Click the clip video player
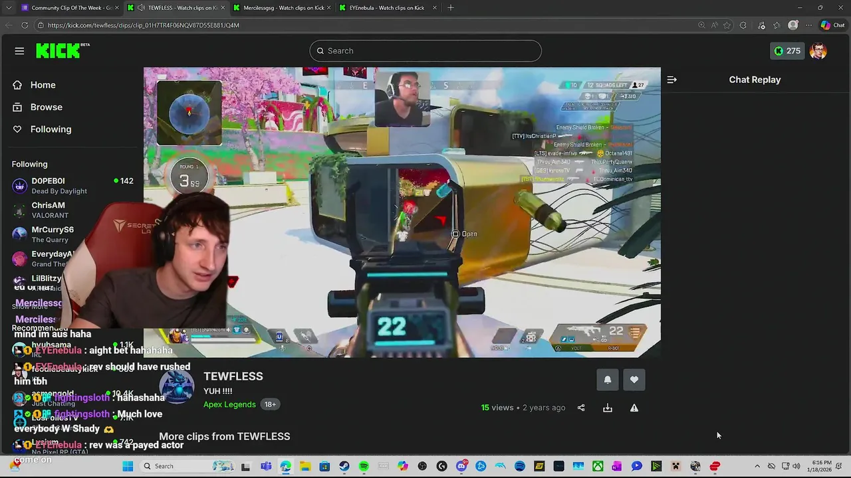The image size is (851, 478). pos(402,212)
